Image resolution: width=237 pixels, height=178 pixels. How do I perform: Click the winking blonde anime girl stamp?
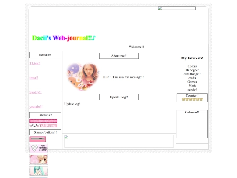pos(39,160)
